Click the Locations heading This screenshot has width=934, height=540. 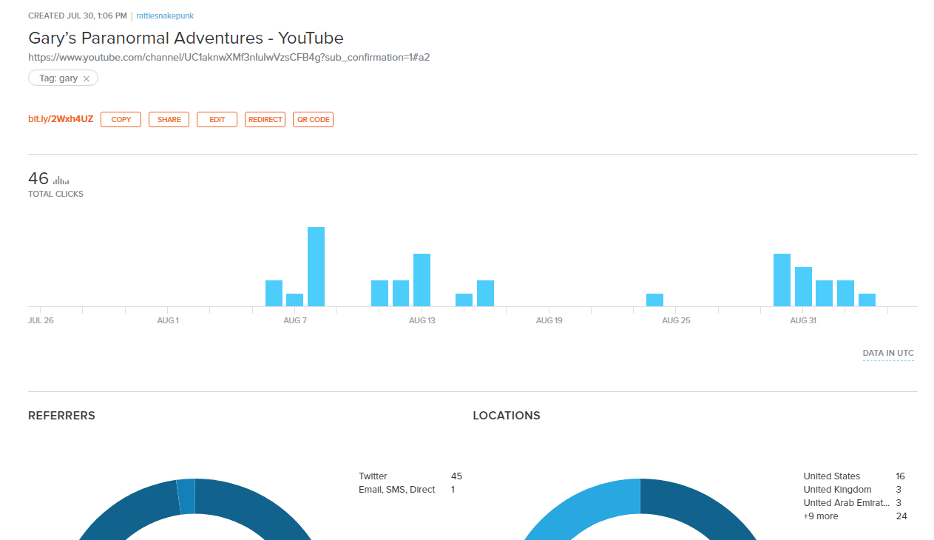507,416
